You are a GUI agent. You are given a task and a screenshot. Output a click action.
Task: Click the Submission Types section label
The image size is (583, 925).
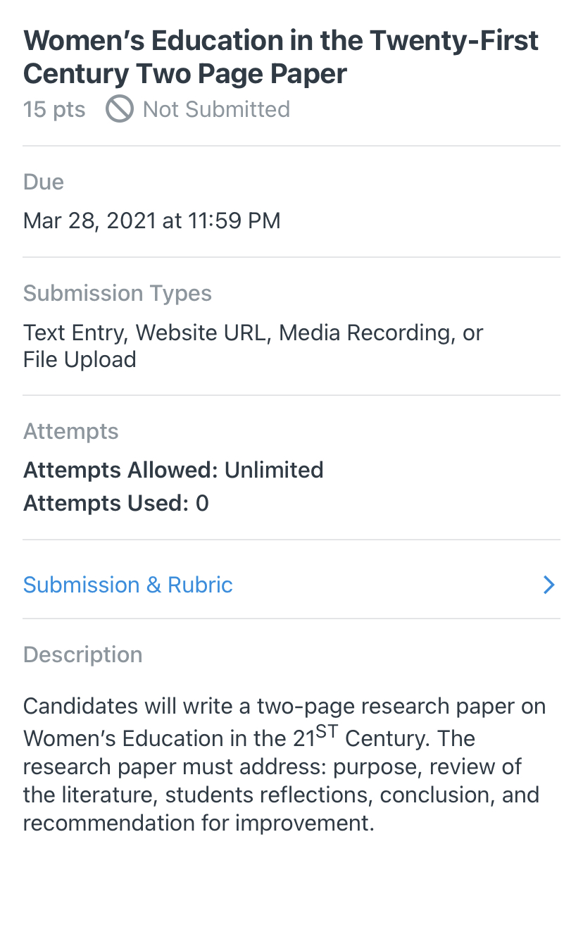tap(118, 293)
